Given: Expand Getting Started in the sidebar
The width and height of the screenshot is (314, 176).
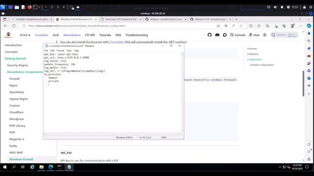Looking at the screenshot, I should [x=15, y=59].
